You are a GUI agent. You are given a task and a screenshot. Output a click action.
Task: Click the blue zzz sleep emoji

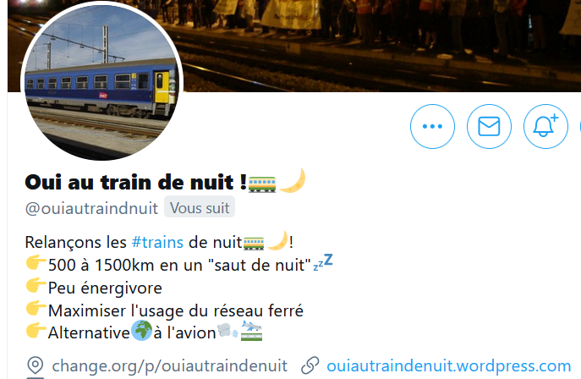[323, 262]
